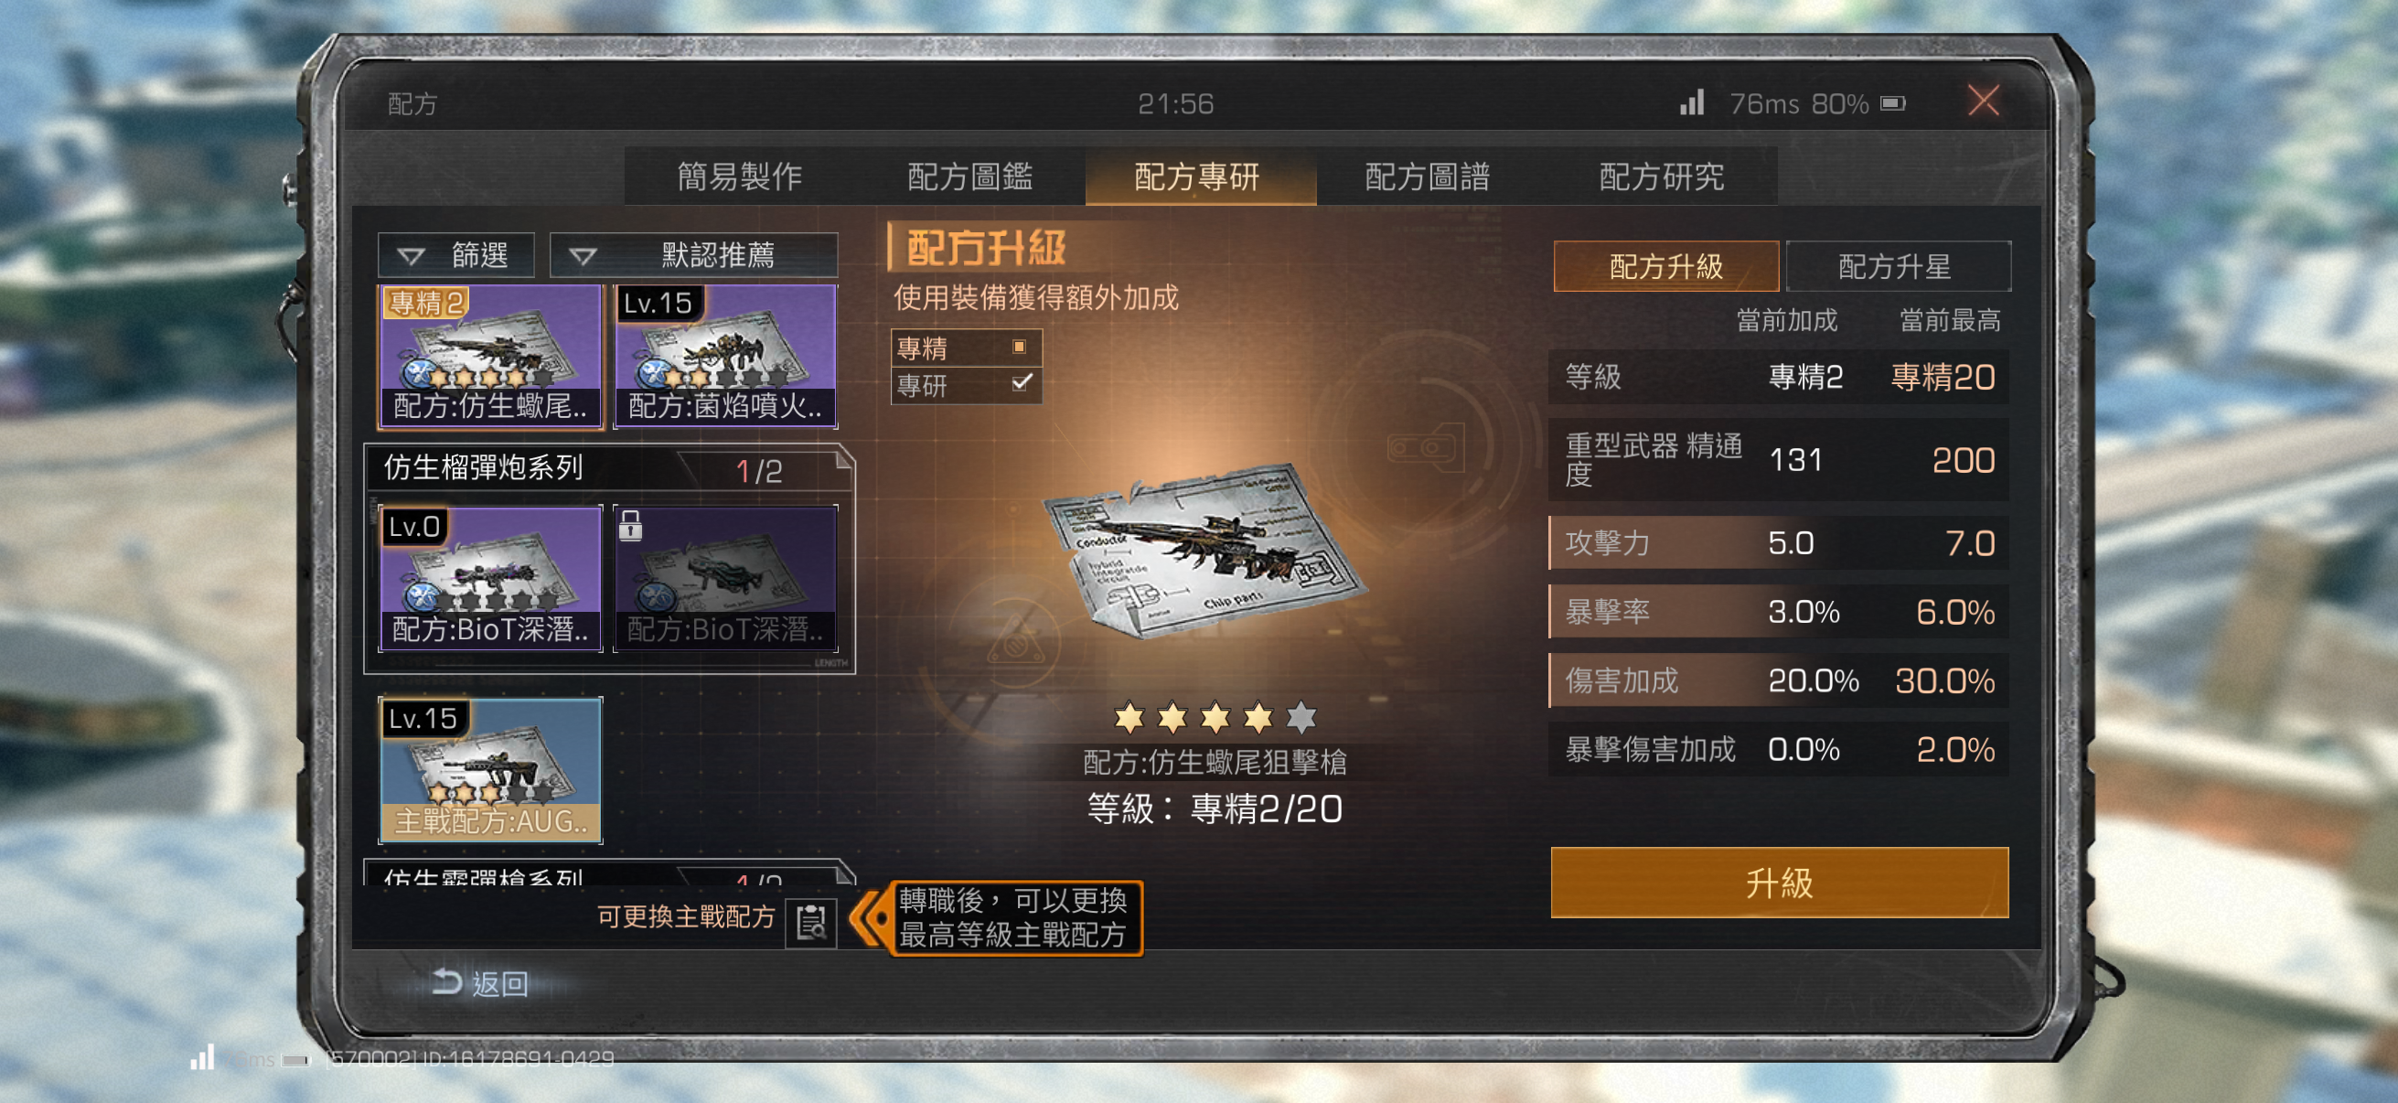Open the 篩選 filter dropdown

click(456, 254)
